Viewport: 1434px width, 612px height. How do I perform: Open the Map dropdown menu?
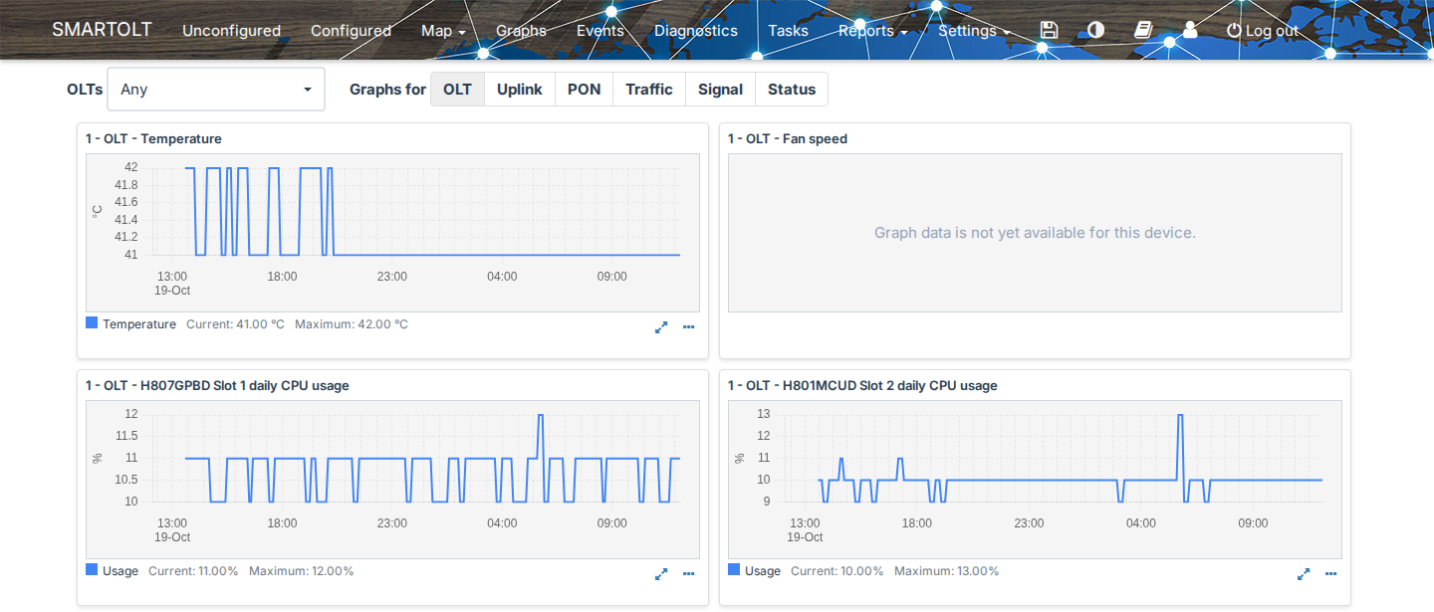tap(443, 31)
